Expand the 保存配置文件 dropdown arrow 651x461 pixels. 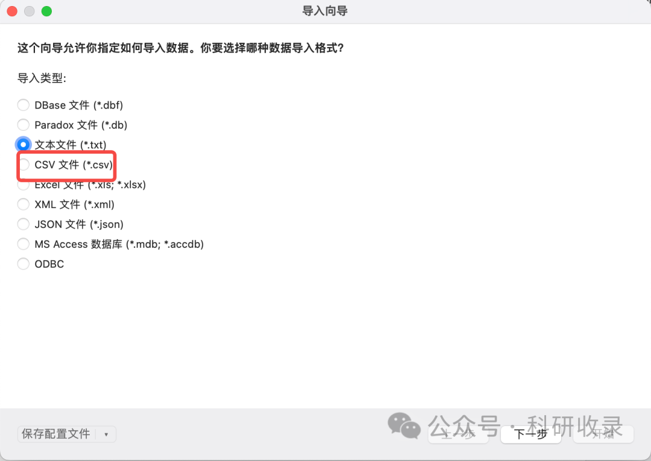106,434
